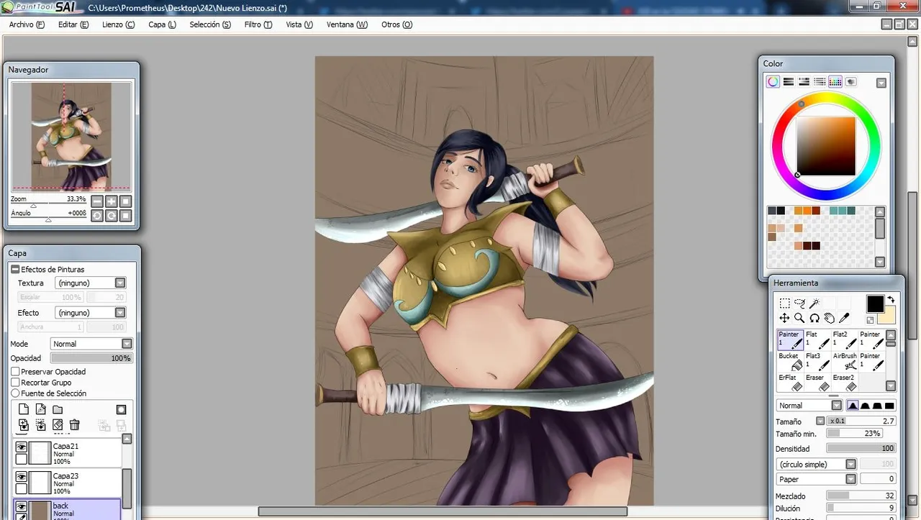The width and height of the screenshot is (921, 520).
Task: Clear the layer with eraser icon
Action: click(x=58, y=425)
